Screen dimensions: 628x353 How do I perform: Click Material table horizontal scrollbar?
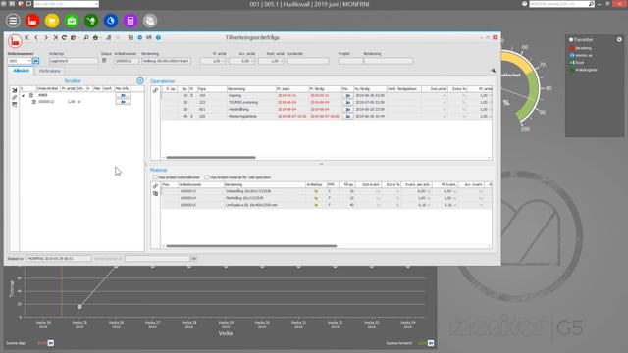tap(251, 246)
